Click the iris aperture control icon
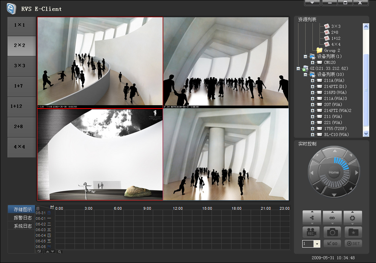376x263 pixels. [353, 218]
